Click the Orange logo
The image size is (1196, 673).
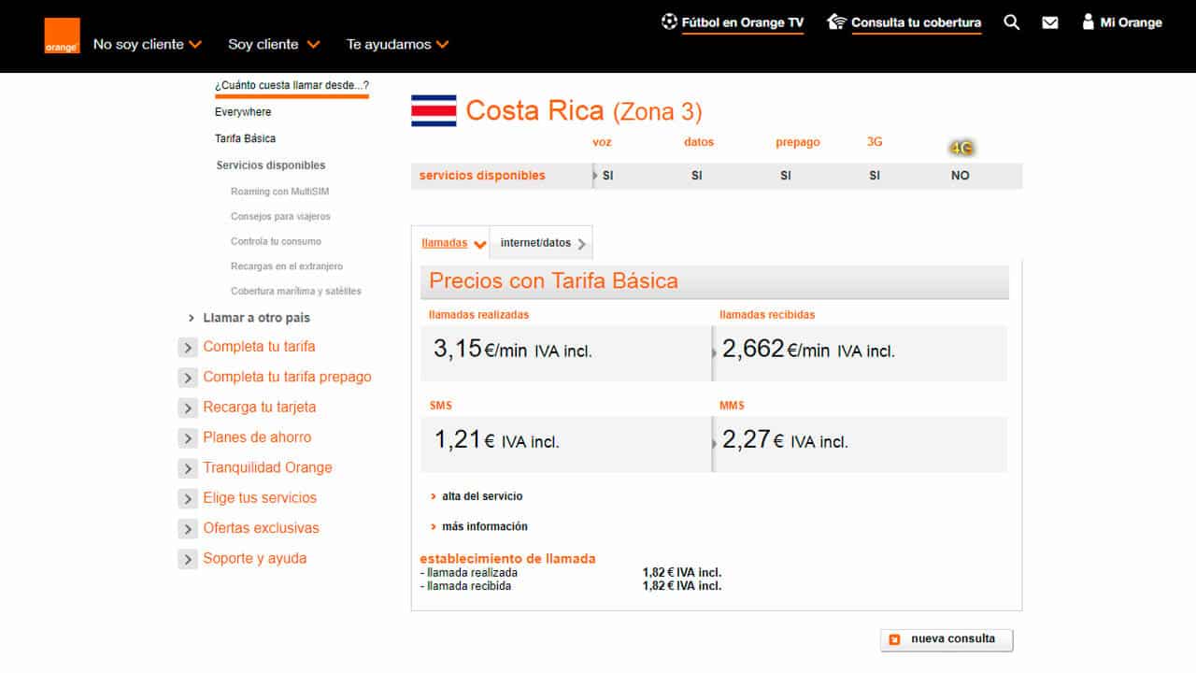(62, 36)
